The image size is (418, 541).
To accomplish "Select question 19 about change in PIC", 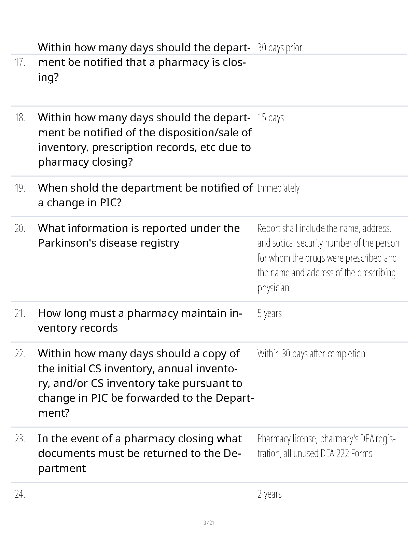I will click(145, 195).
